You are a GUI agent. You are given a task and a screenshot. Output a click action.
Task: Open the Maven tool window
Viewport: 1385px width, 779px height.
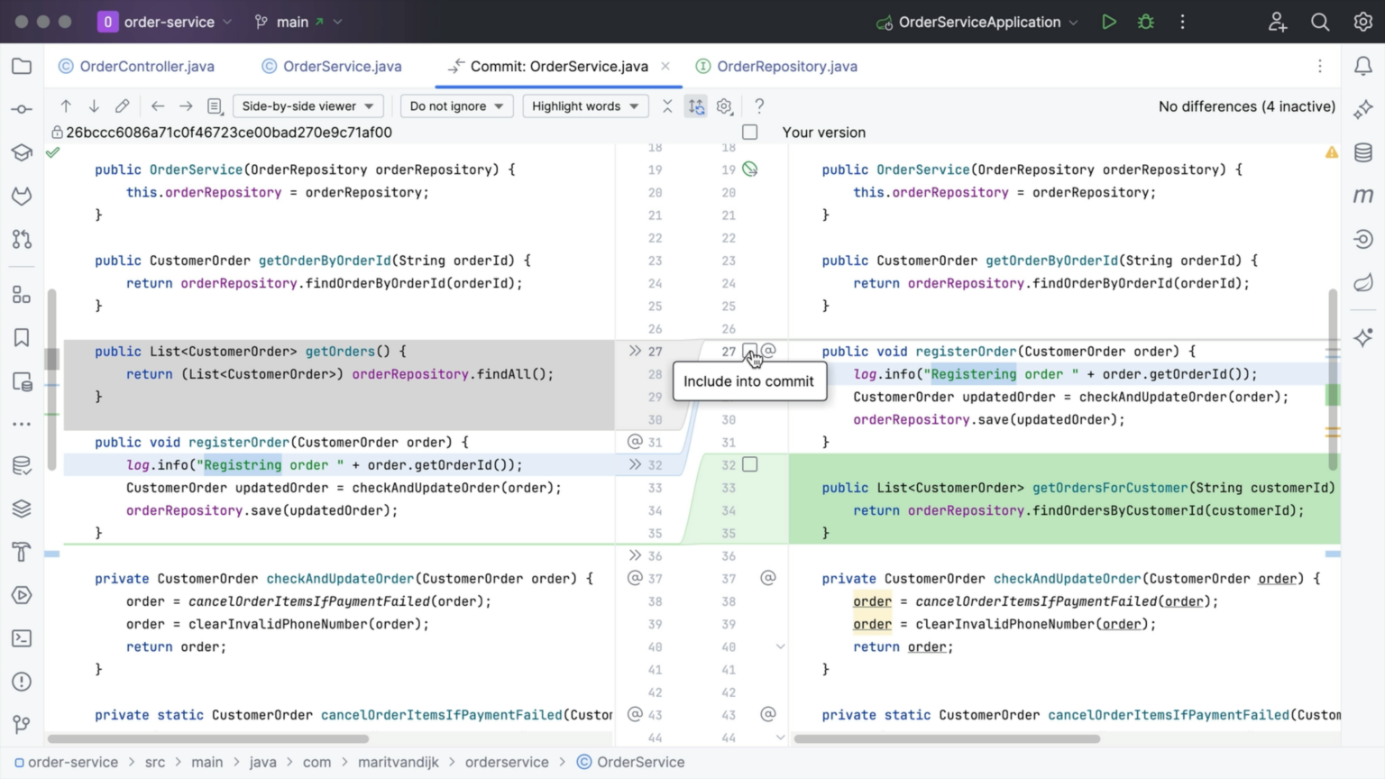(1363, 196)
